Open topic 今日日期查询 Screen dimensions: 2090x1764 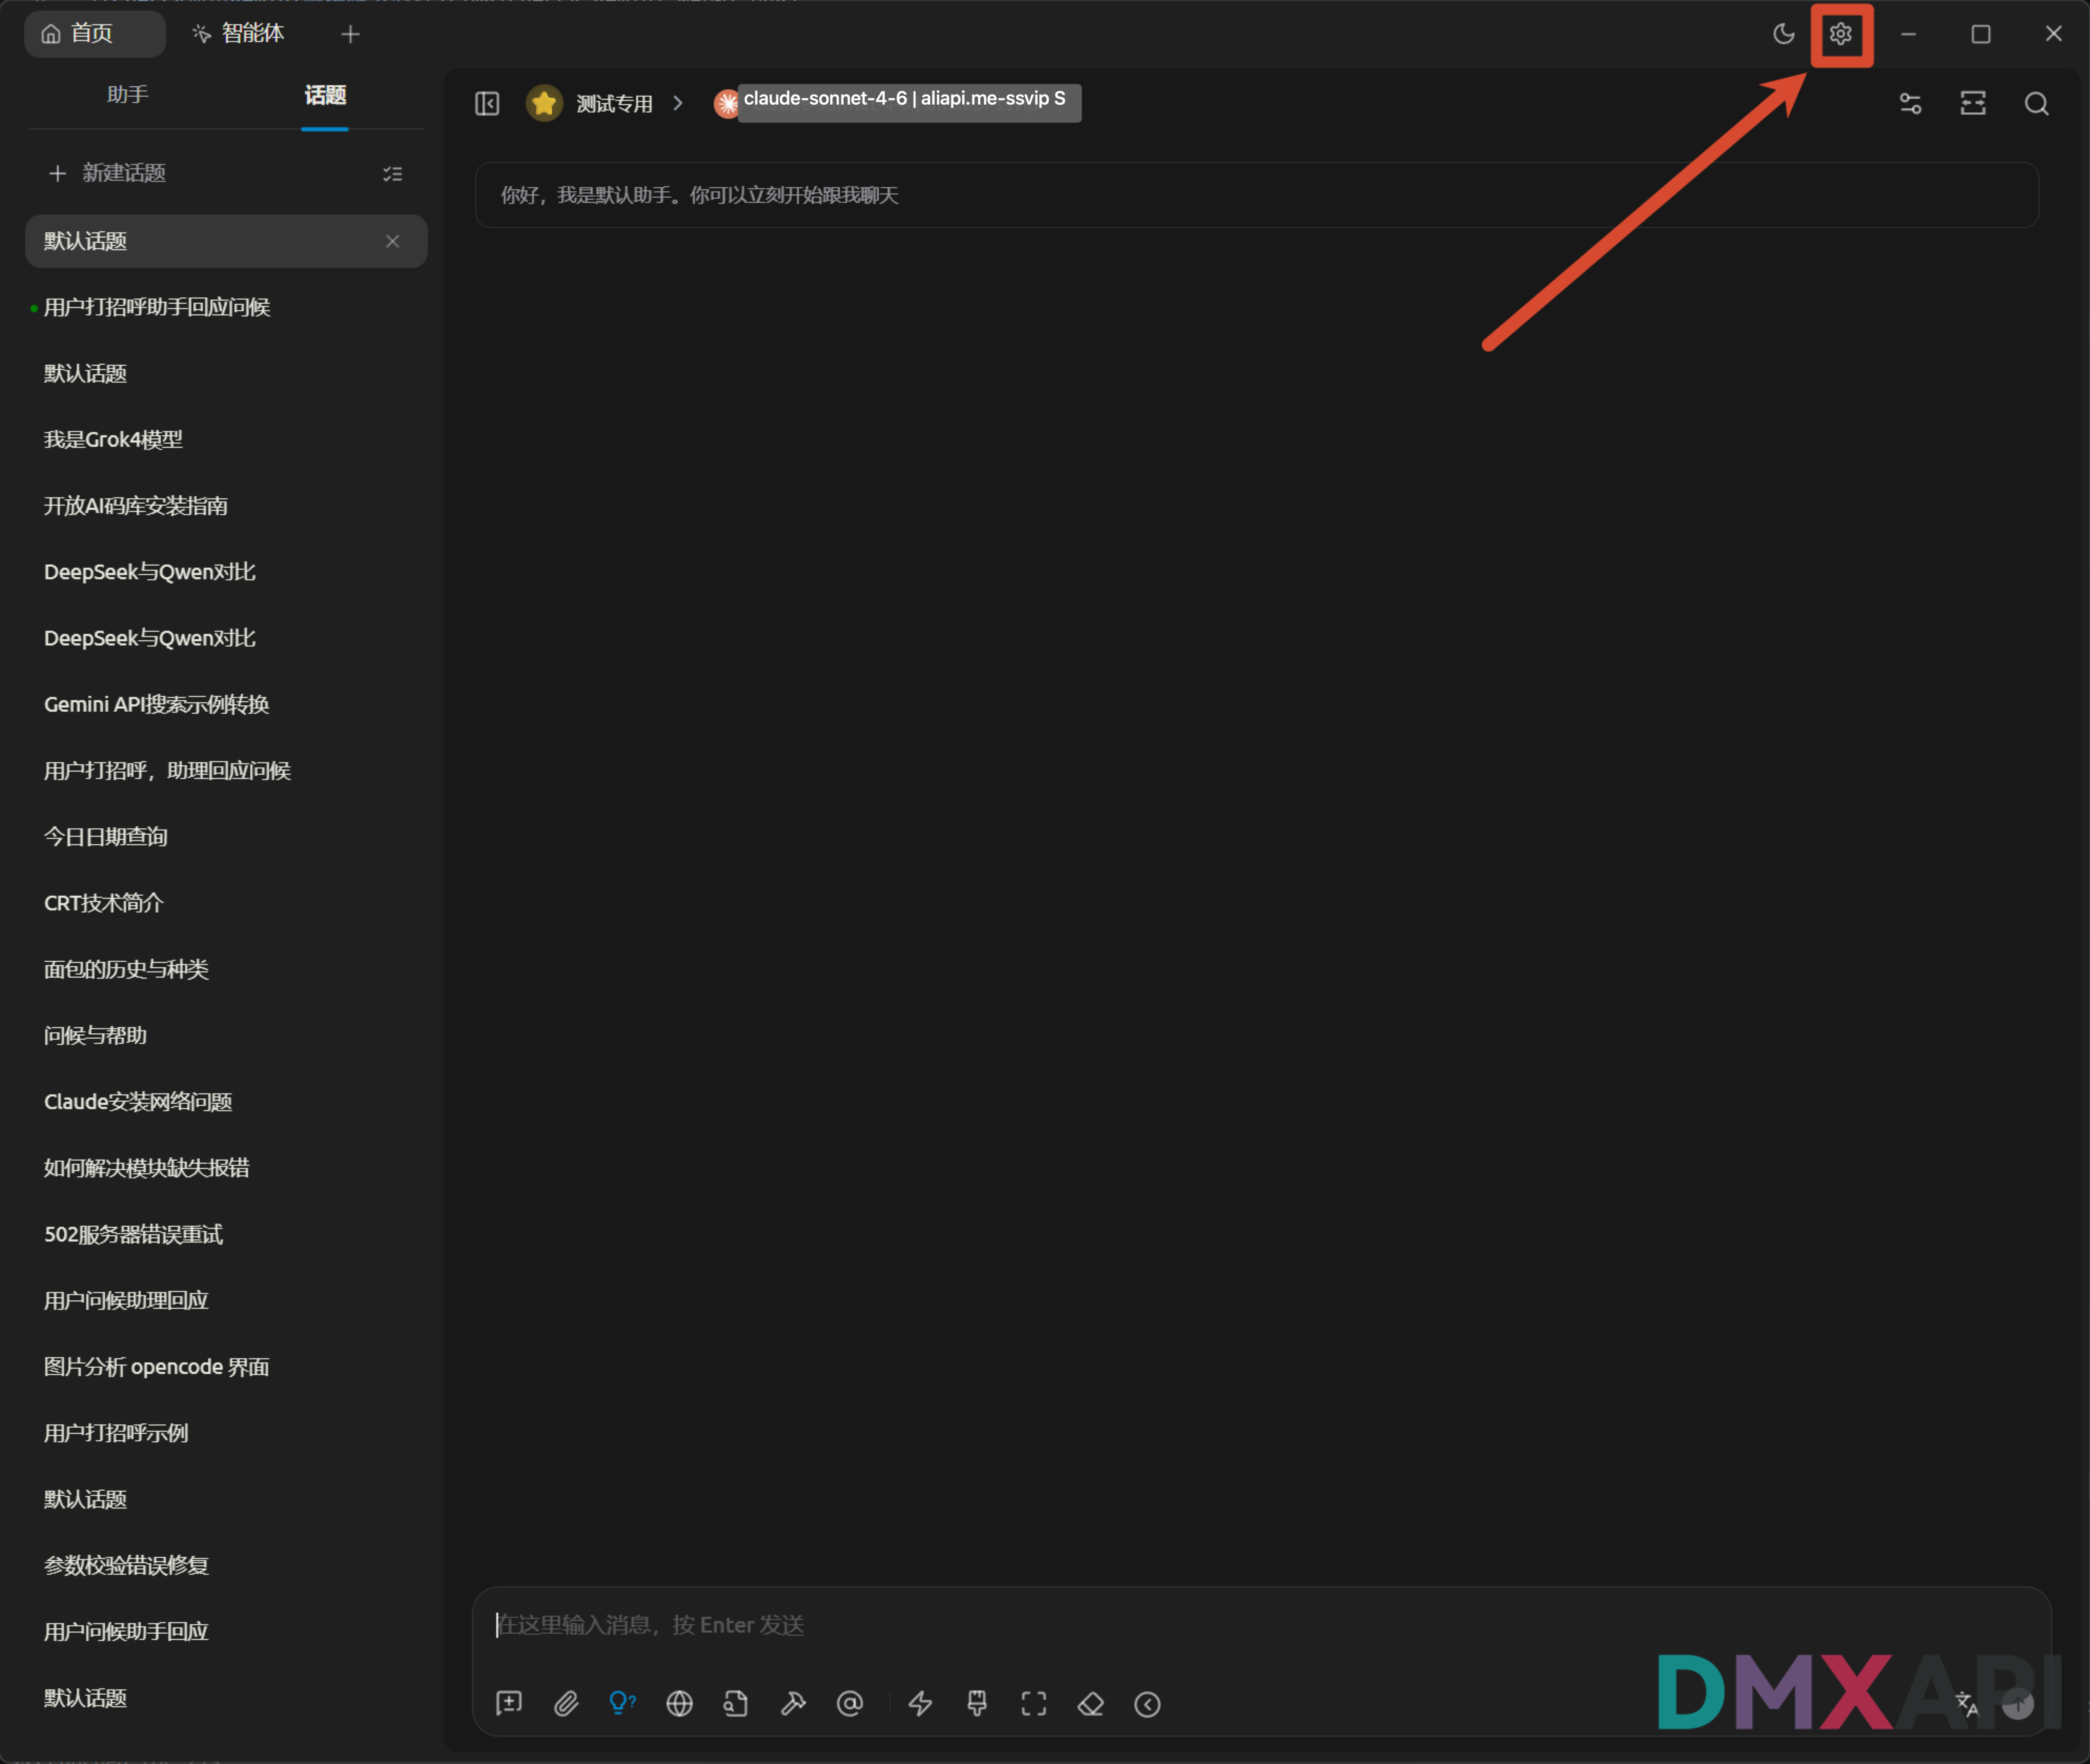[x=226, y=837]
